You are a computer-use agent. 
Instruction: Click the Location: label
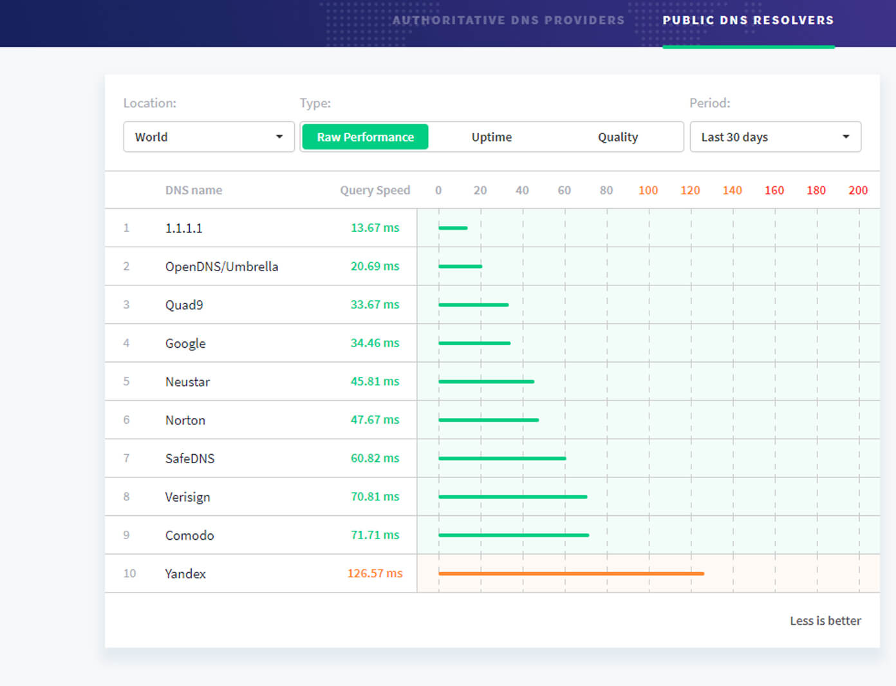pyautogui.click(x=150, y=103)
